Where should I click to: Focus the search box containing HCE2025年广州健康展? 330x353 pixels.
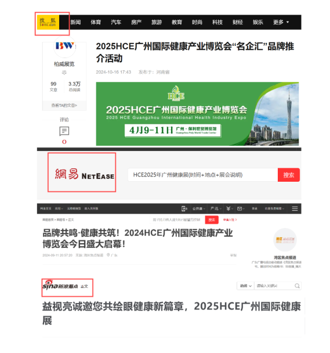(x=203, y=175)
